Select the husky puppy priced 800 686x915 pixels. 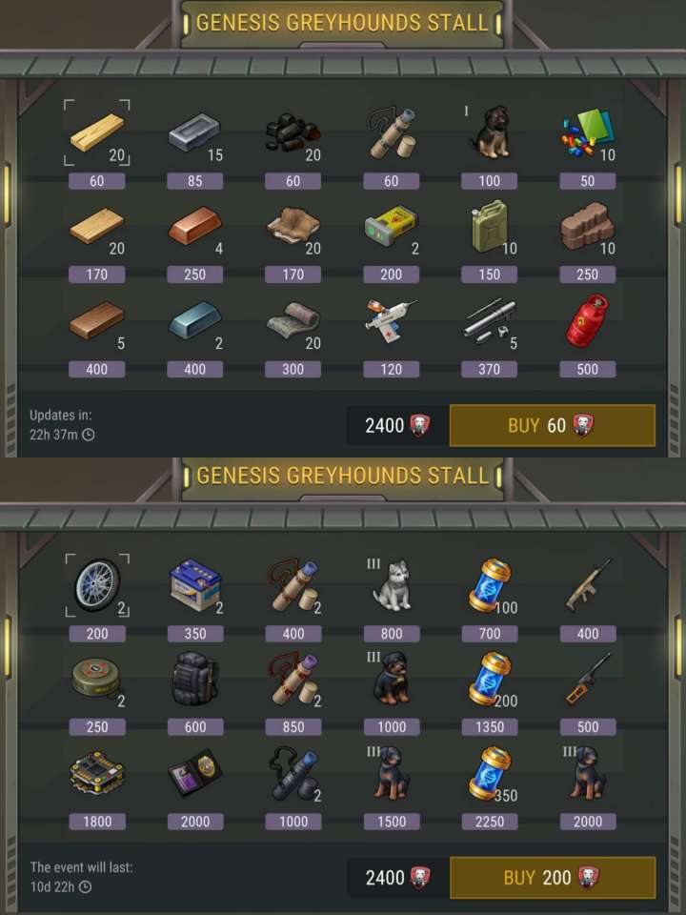point(392,585)
